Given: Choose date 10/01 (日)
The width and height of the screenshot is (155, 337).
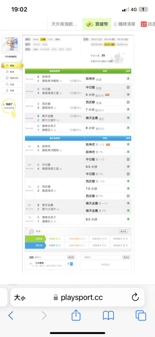Looking at the screenshot, I should tap(109, 44).
